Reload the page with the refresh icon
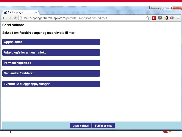 pyautogui.click(x=15, y=18)
